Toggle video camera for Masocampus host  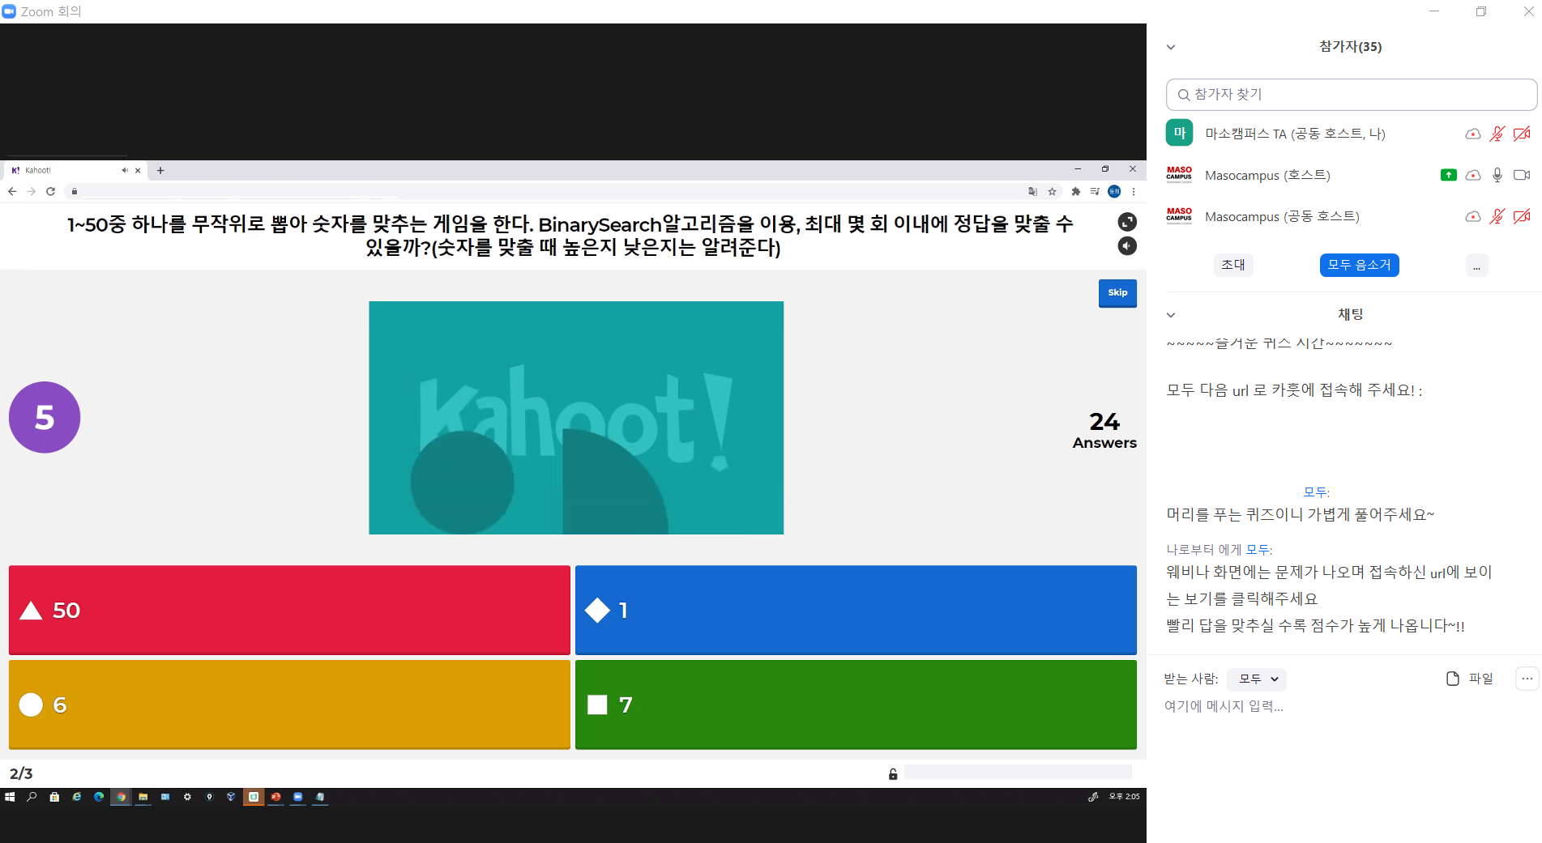(1522, 175)
